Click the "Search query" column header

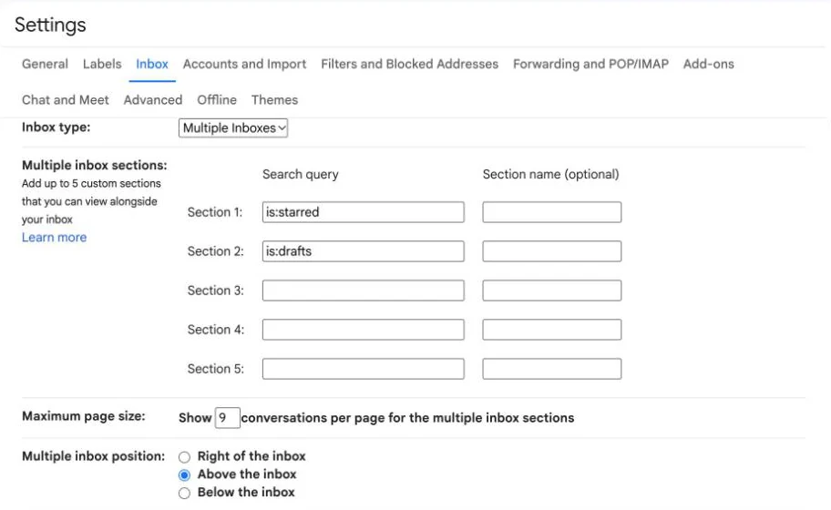click(x=301, y=174)
